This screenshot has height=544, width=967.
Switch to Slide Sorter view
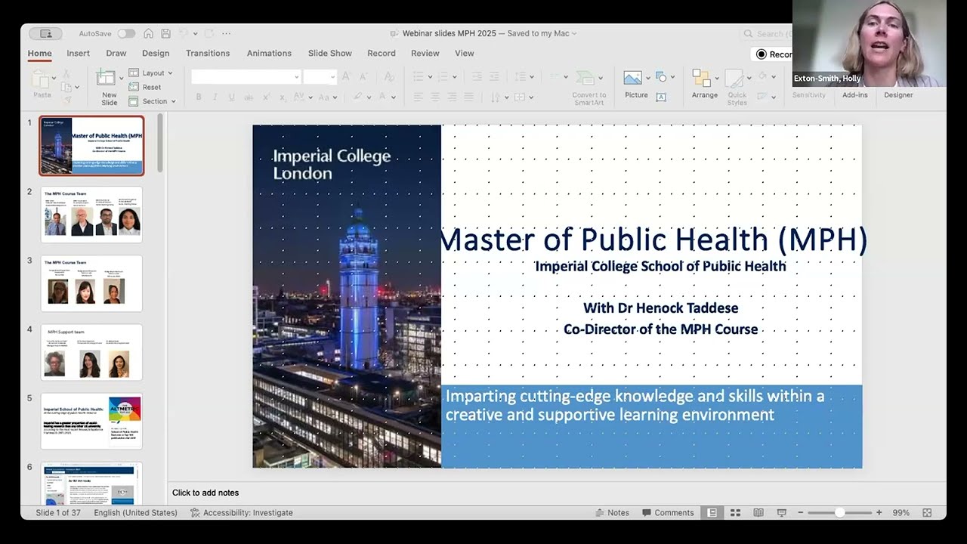(735, 512)
